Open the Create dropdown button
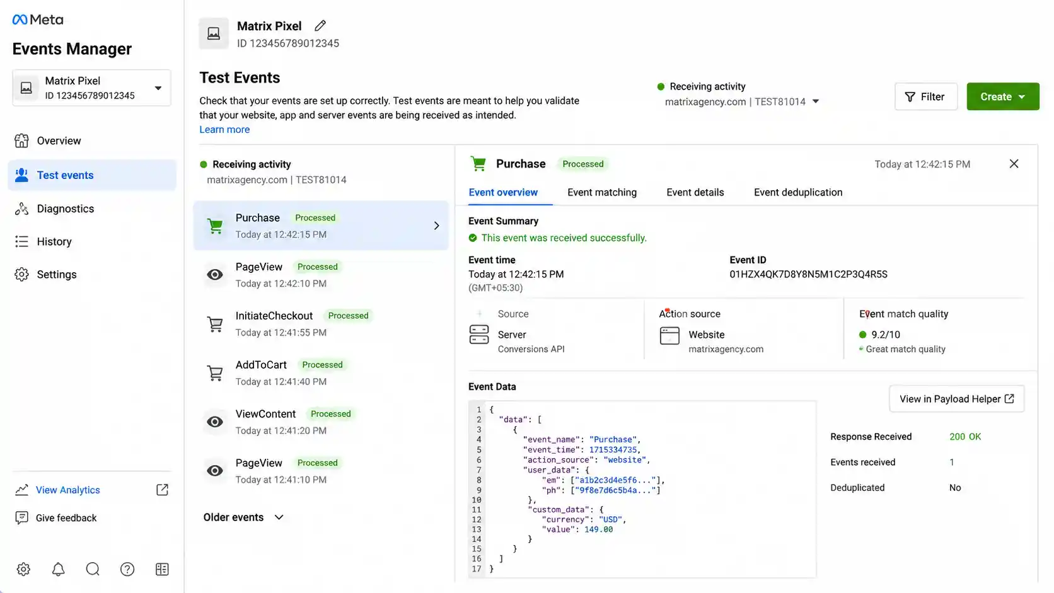 click(1002, 96)
